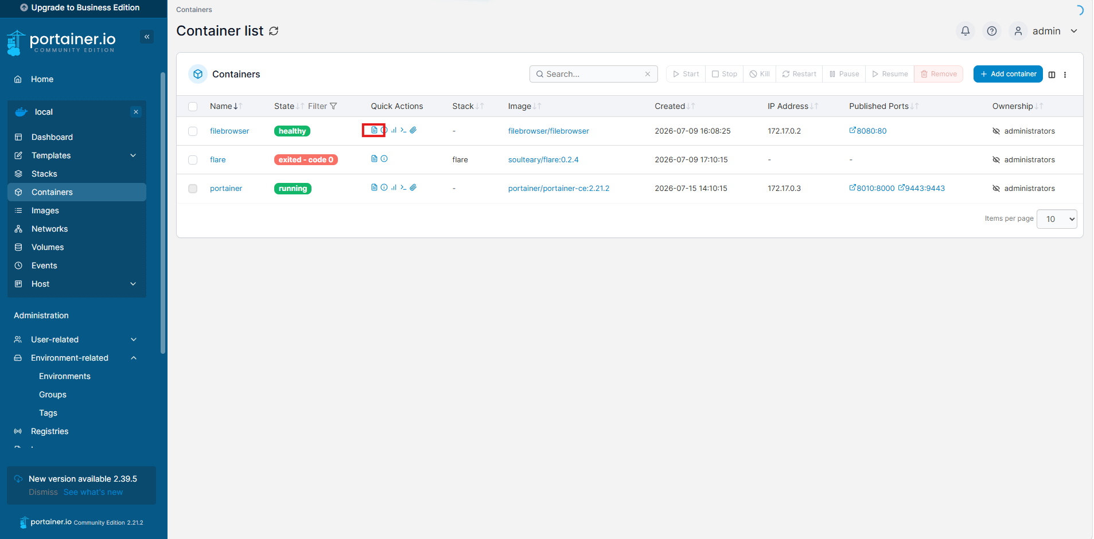
Task: Click the Stop button in the toolbar
Action: pyautogui.click(x=725, y=74)
